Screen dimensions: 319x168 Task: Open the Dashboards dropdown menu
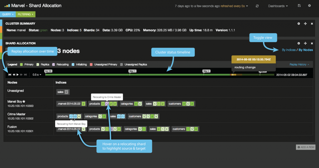coord(278,6)
